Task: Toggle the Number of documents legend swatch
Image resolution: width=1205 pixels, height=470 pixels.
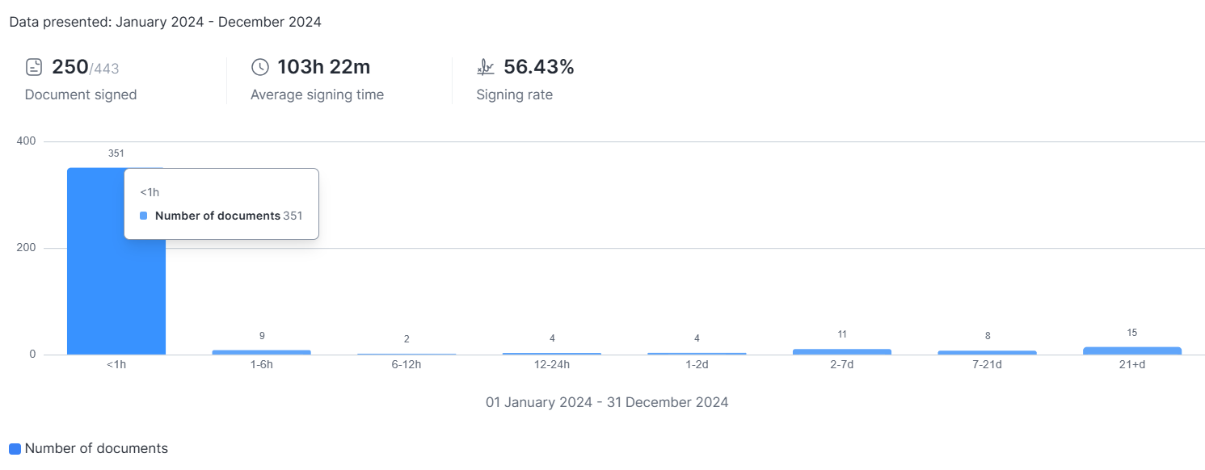Action: pos(15,449)
